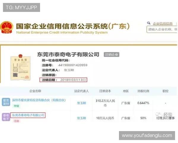This screenshot has width=178, height=143.
Task: Click the 注销 status tag
Action: [16, 121]
